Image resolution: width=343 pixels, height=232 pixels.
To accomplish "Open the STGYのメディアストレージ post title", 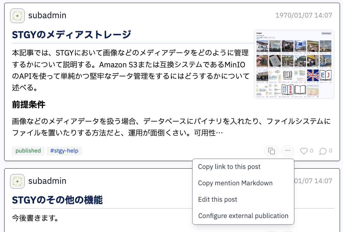I will [71, 35].
